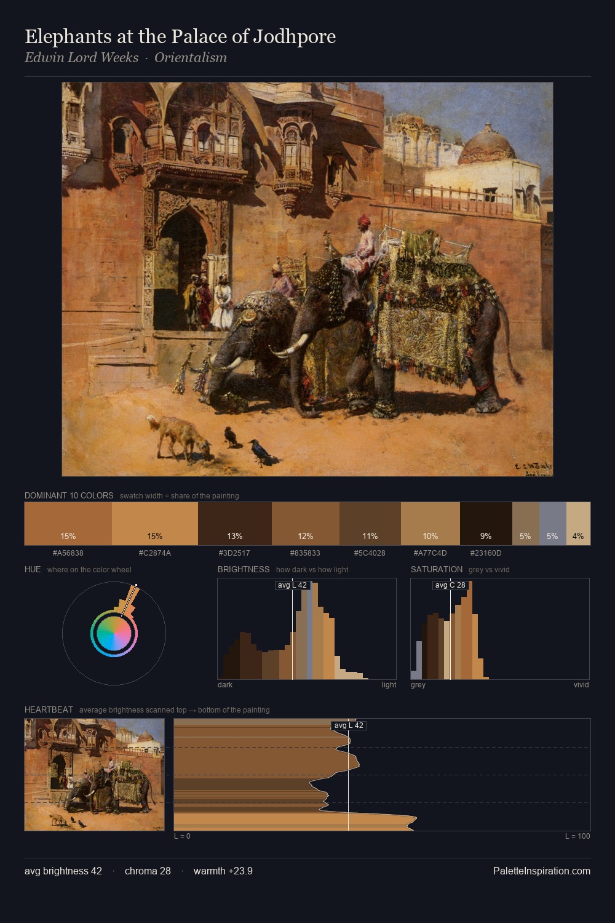Click artist name Edwin Lord Weeks
The height and width of the screenshot is (923, 615).
coord(82,58)
